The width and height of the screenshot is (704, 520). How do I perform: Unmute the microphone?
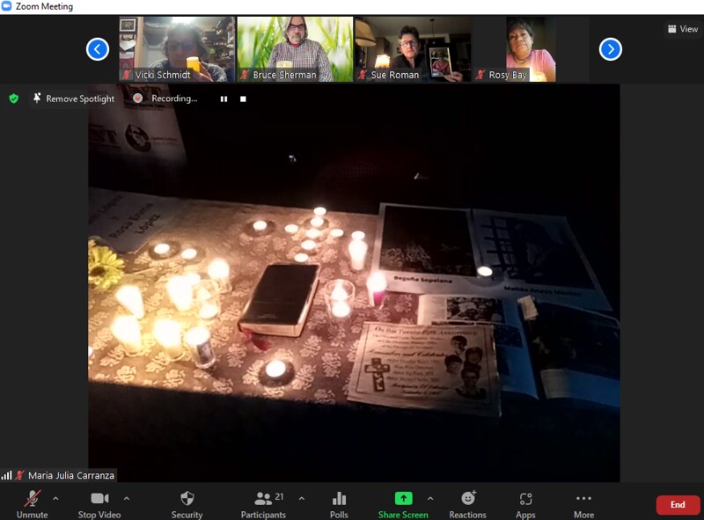point(32,504)
